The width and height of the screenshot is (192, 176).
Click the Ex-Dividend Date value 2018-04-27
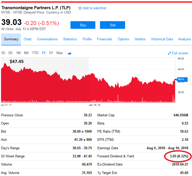tap(180, 165)
